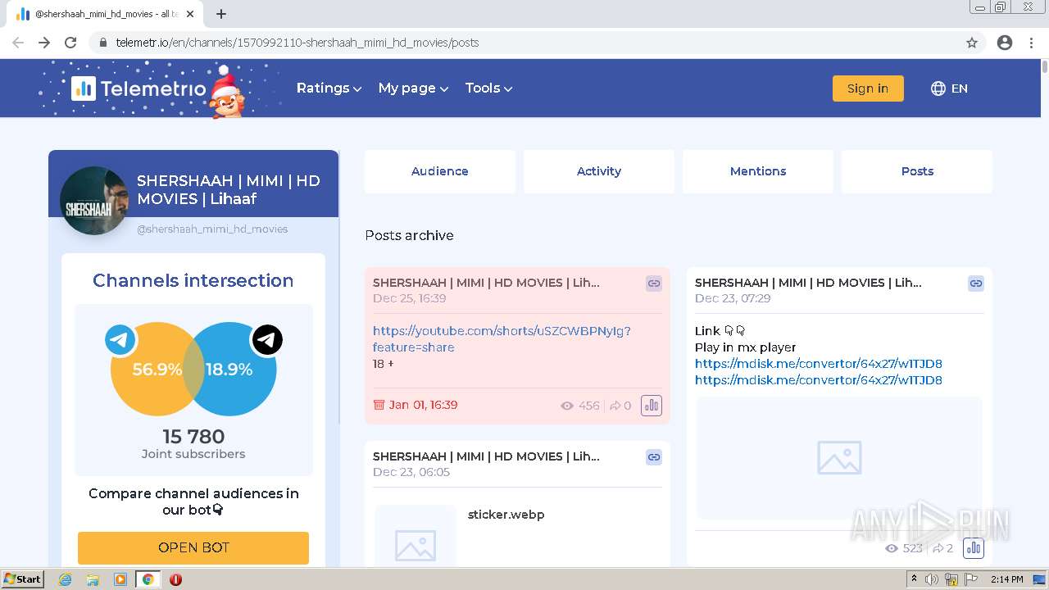Show hidden system tray icons
This screenshot has height=590, width=1049.
[x=914, y=579]
